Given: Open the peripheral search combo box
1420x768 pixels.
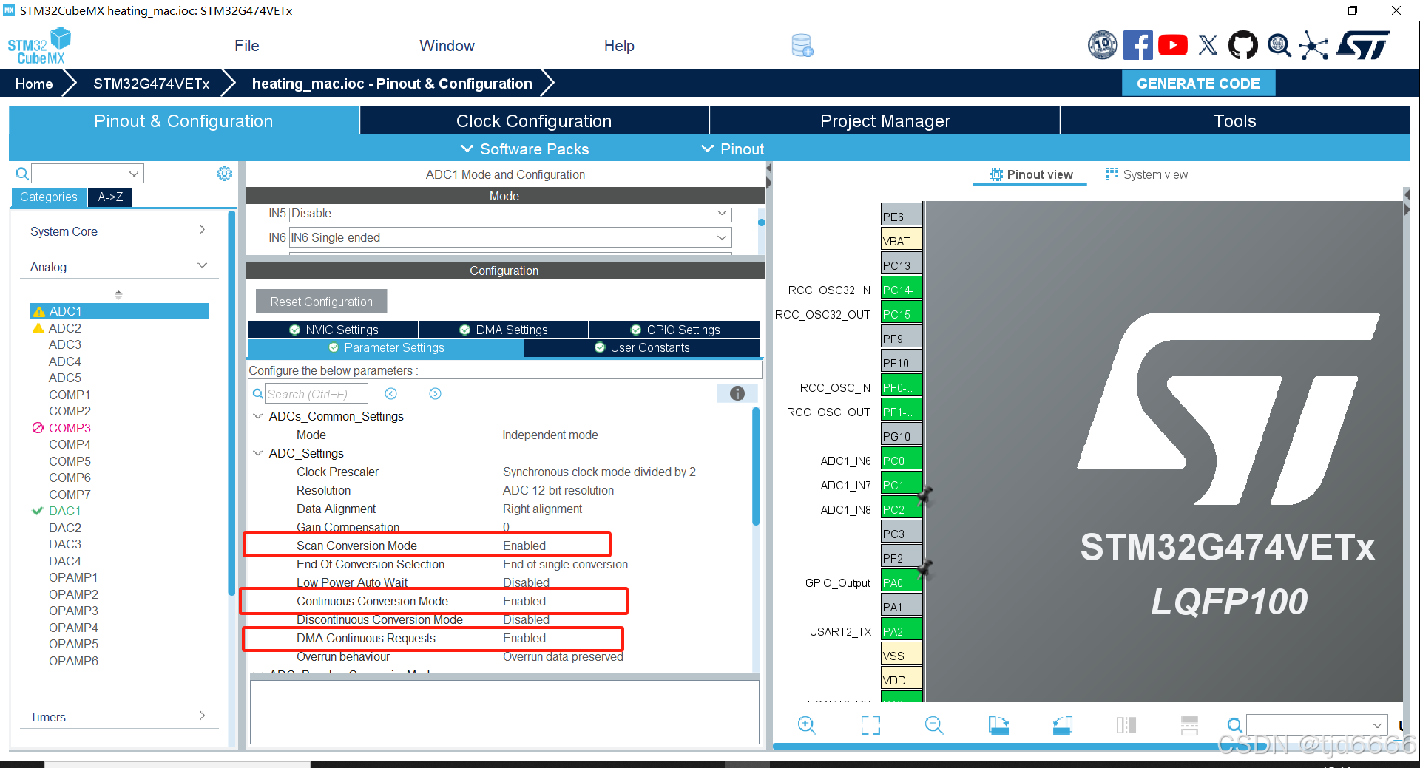Looking at the screenshot, I should coord(87,174).
